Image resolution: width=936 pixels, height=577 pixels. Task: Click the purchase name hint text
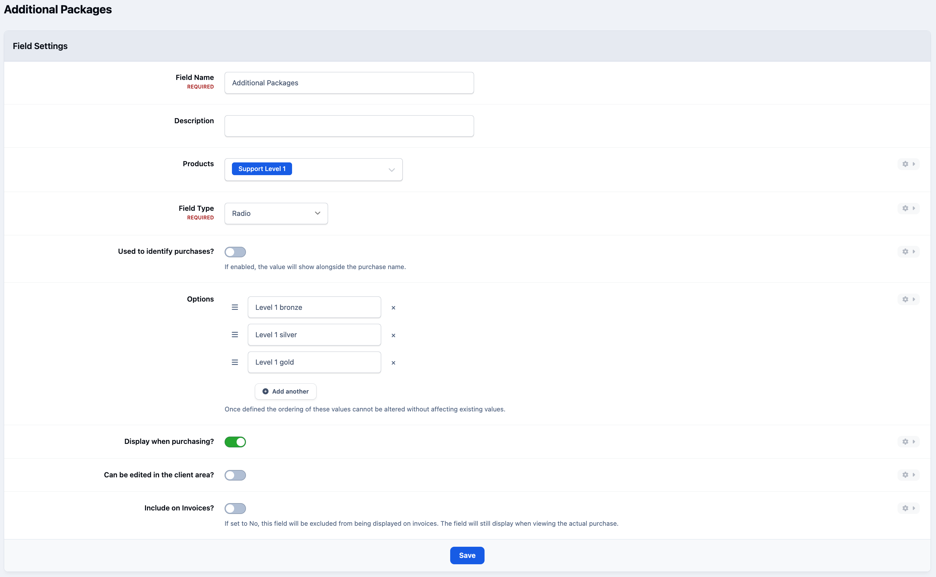(x=315, y=267)
